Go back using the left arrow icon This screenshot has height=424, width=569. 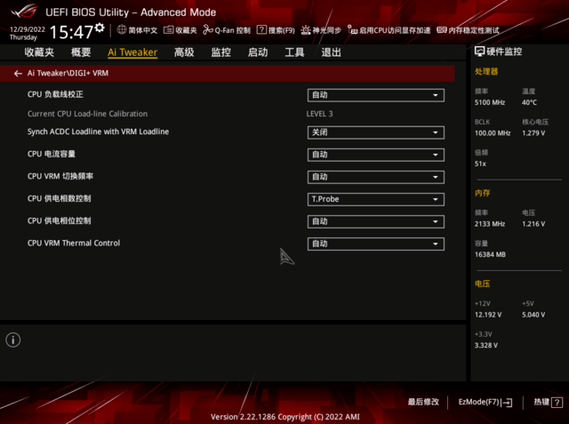coord(18,74)
